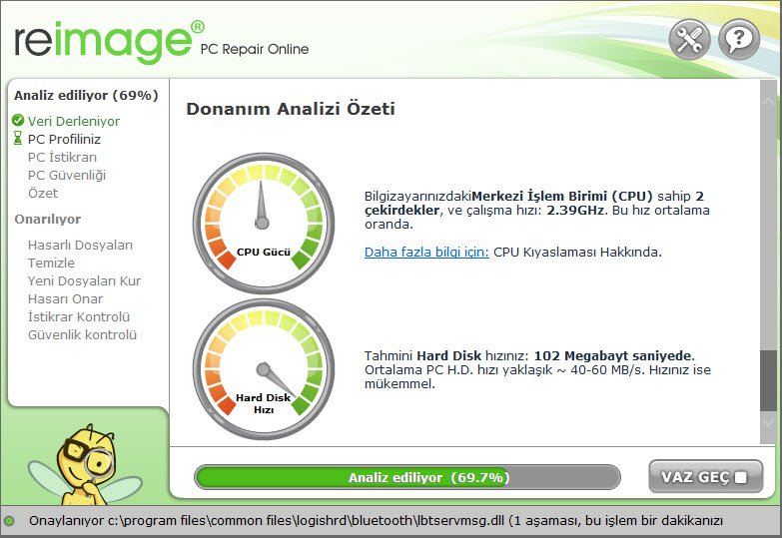
Task: Click the CPU Gücü gauge
Action: point(264,223)
